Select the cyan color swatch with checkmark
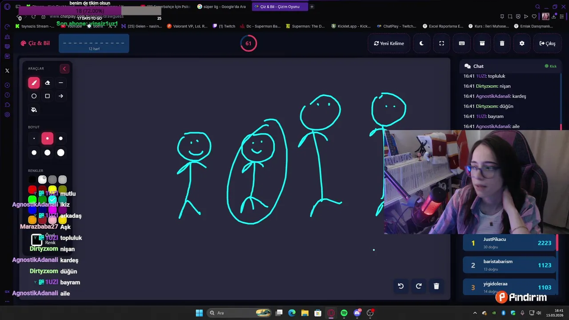Viewport: 569px width, 320px height. tap(52, 200)
